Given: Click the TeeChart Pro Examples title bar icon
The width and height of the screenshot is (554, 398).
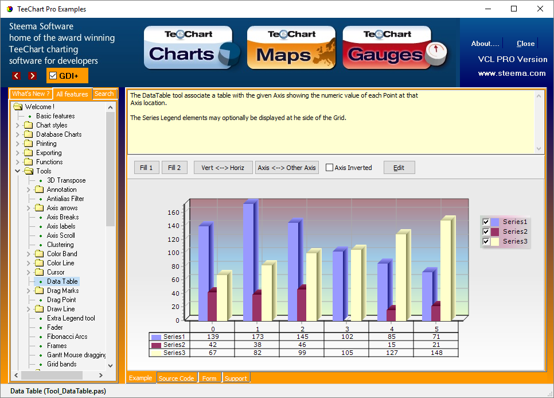Looking at the screenshot, I should (10, 9).
